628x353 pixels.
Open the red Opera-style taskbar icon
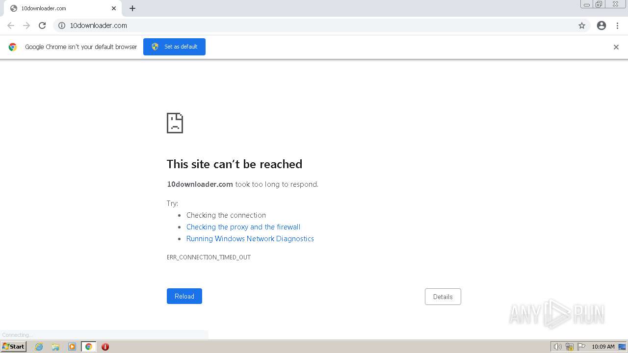pos(105,347)
